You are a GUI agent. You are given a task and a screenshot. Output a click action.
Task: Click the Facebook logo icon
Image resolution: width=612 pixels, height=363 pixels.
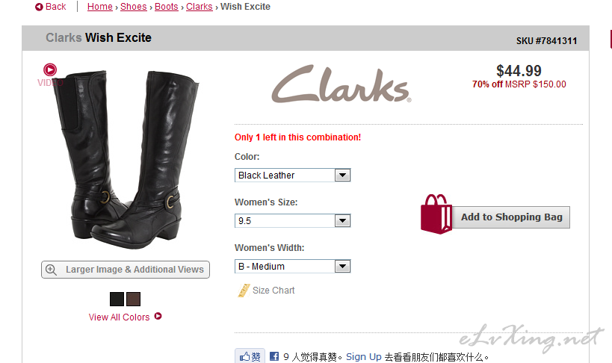coord(274,356)
